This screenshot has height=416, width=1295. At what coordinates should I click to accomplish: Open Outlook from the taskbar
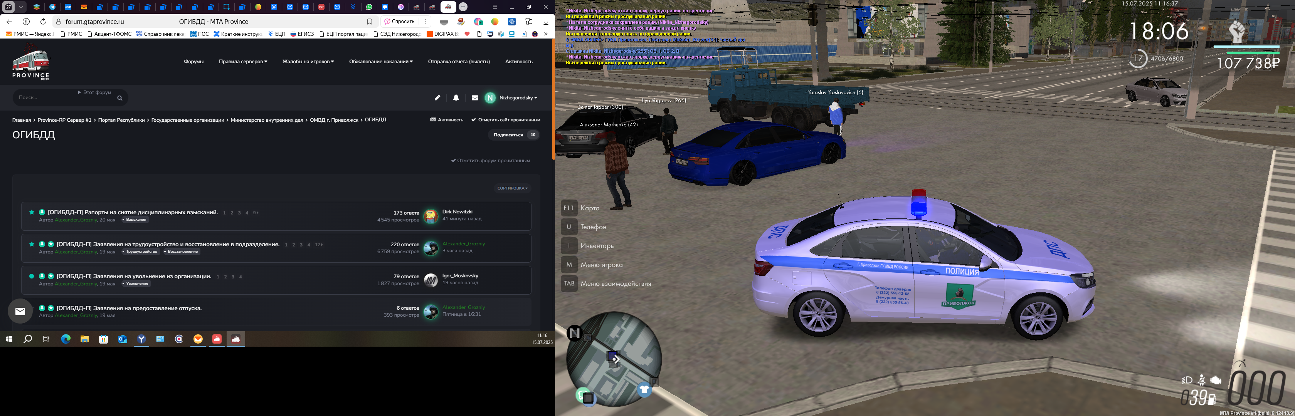[123, 339]
